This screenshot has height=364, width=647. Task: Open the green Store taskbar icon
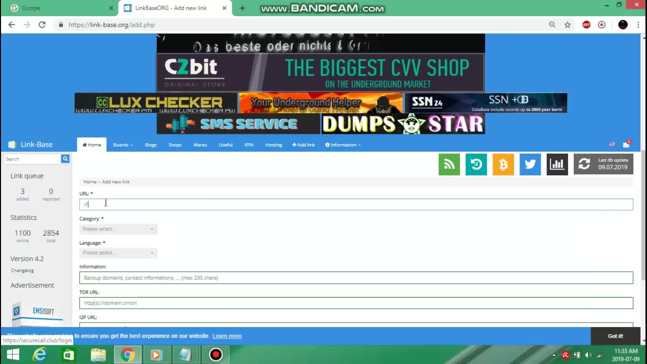point(68,354)
